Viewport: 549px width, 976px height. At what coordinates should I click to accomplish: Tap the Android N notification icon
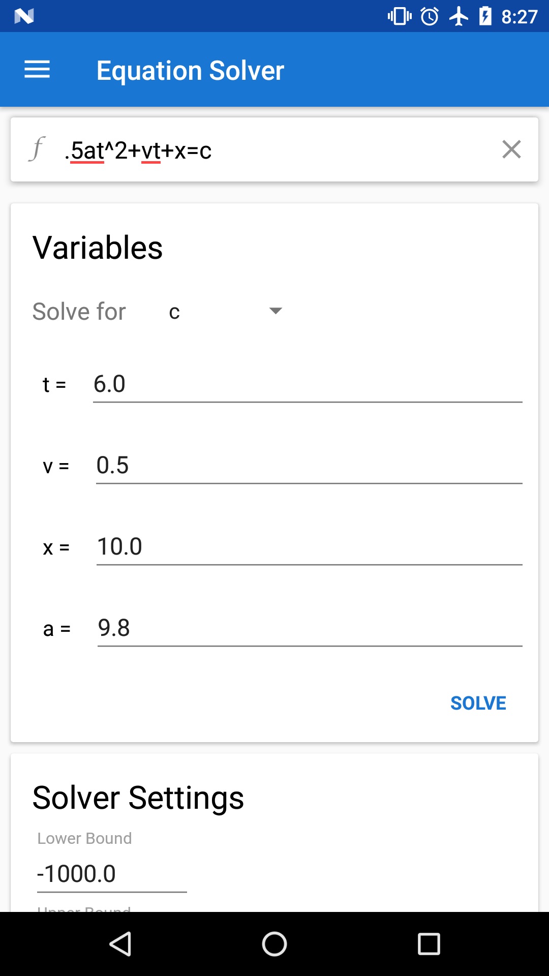24,16
